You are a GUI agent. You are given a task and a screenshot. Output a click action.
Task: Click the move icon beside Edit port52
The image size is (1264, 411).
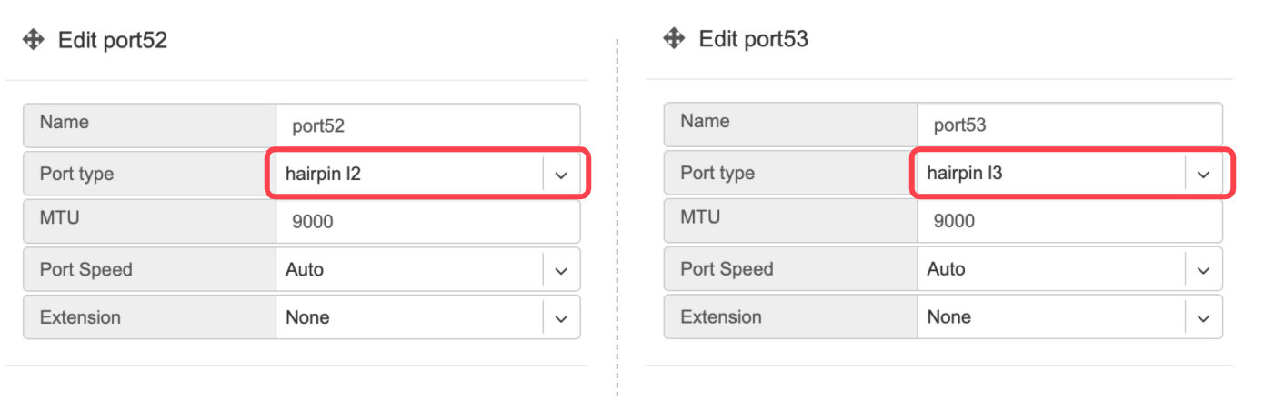click(x=34, y=39)
